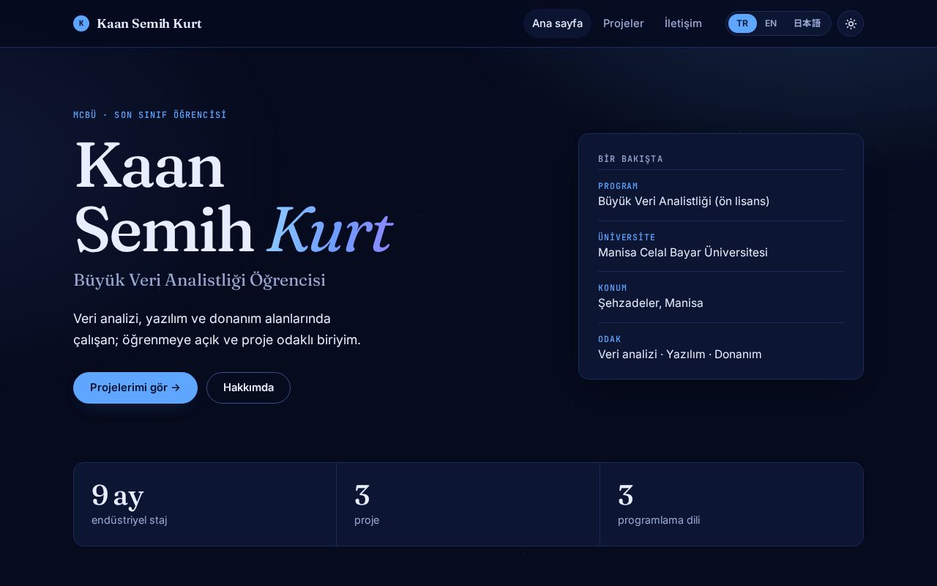
Task: Click the Projelerimi gör button
Action: click(135, 387)
